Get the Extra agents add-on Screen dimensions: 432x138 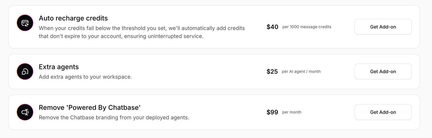pos(383,71)
